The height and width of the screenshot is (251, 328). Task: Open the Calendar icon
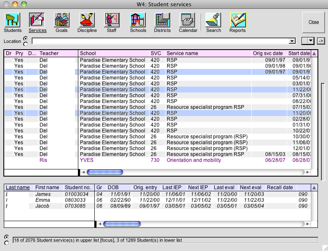[x=188, y=20]
